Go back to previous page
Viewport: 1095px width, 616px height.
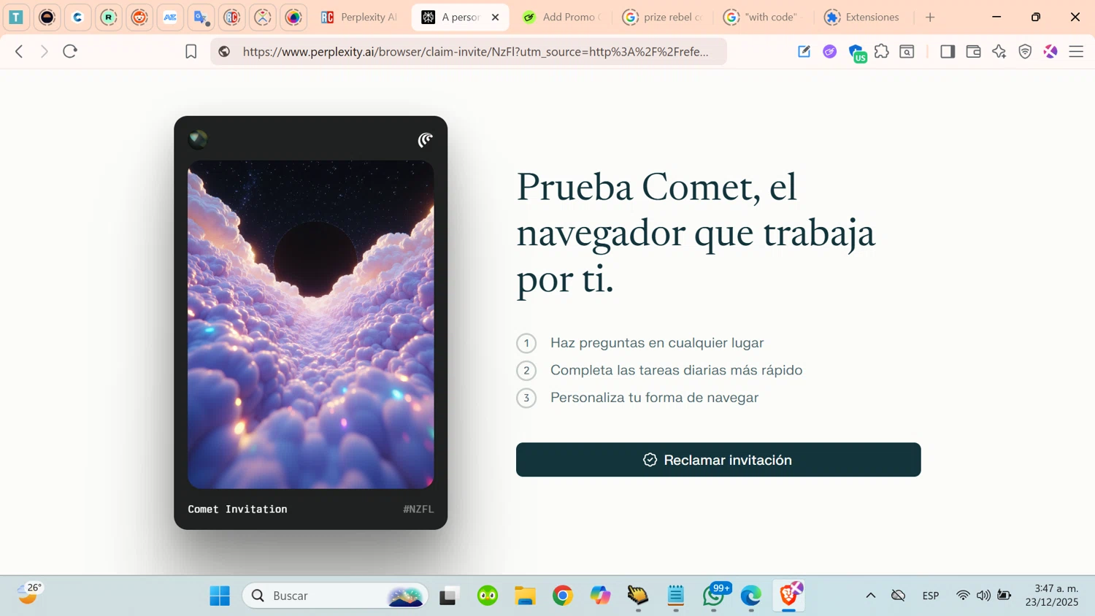click(x=20, y=52)
